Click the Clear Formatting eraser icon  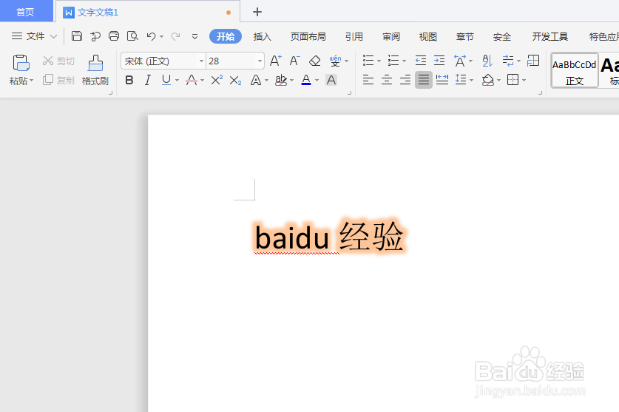(314, 61)
